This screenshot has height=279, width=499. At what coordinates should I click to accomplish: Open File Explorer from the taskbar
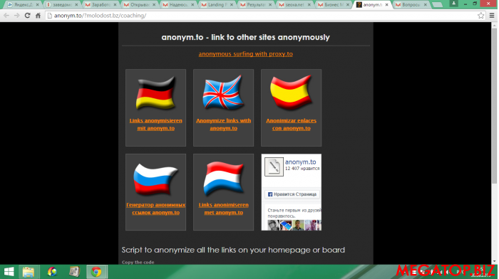(29, 272)
